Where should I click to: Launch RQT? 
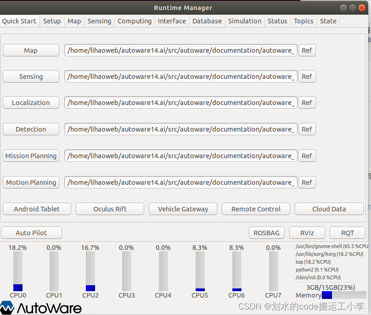click(x=348, y=233)
